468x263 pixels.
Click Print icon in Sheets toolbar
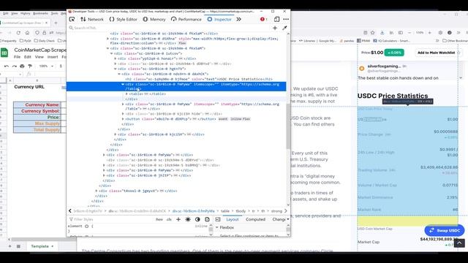[22, 66]
